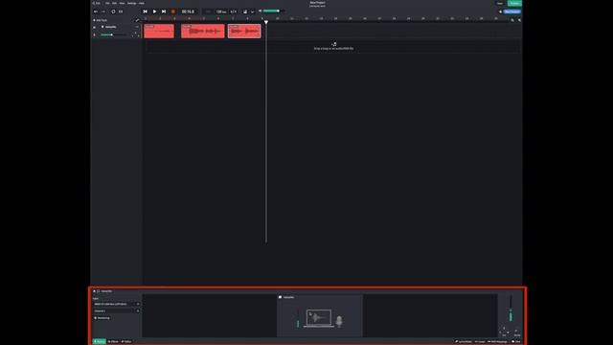Open the MIDI Mappings panel

497,341
